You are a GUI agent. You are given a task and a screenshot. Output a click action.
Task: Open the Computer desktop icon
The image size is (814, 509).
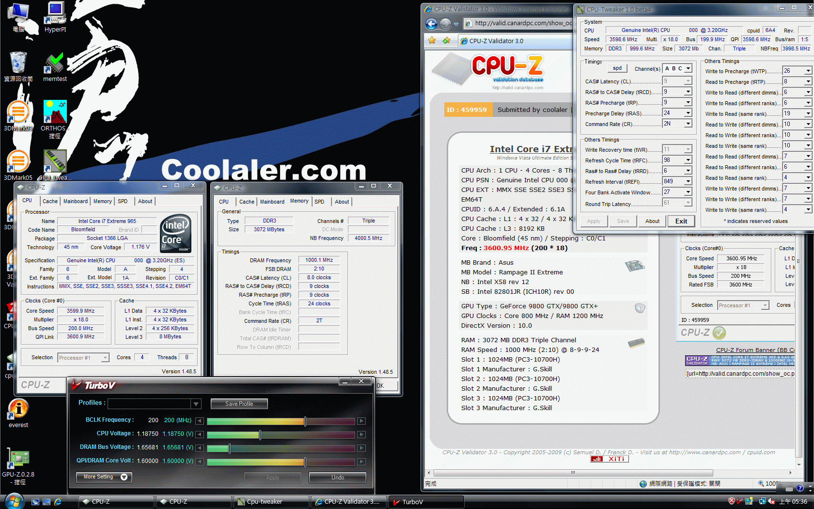(18, 17)
